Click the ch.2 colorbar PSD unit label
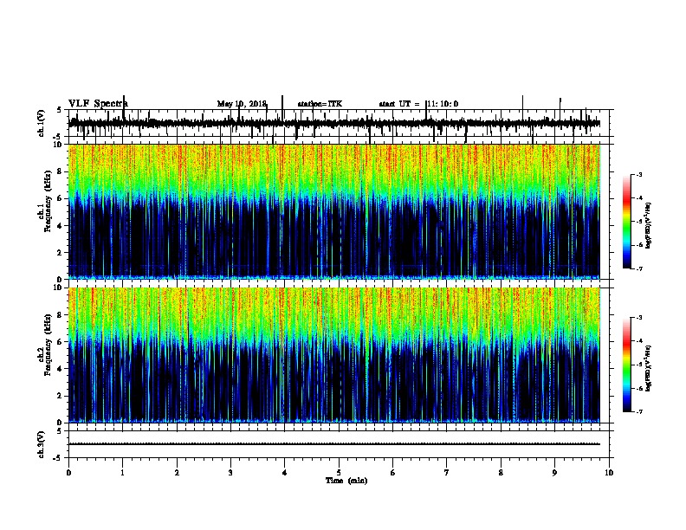 click(648, 368)
